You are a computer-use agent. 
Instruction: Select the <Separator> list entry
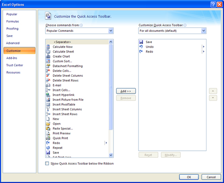click(x=78, y=42)
